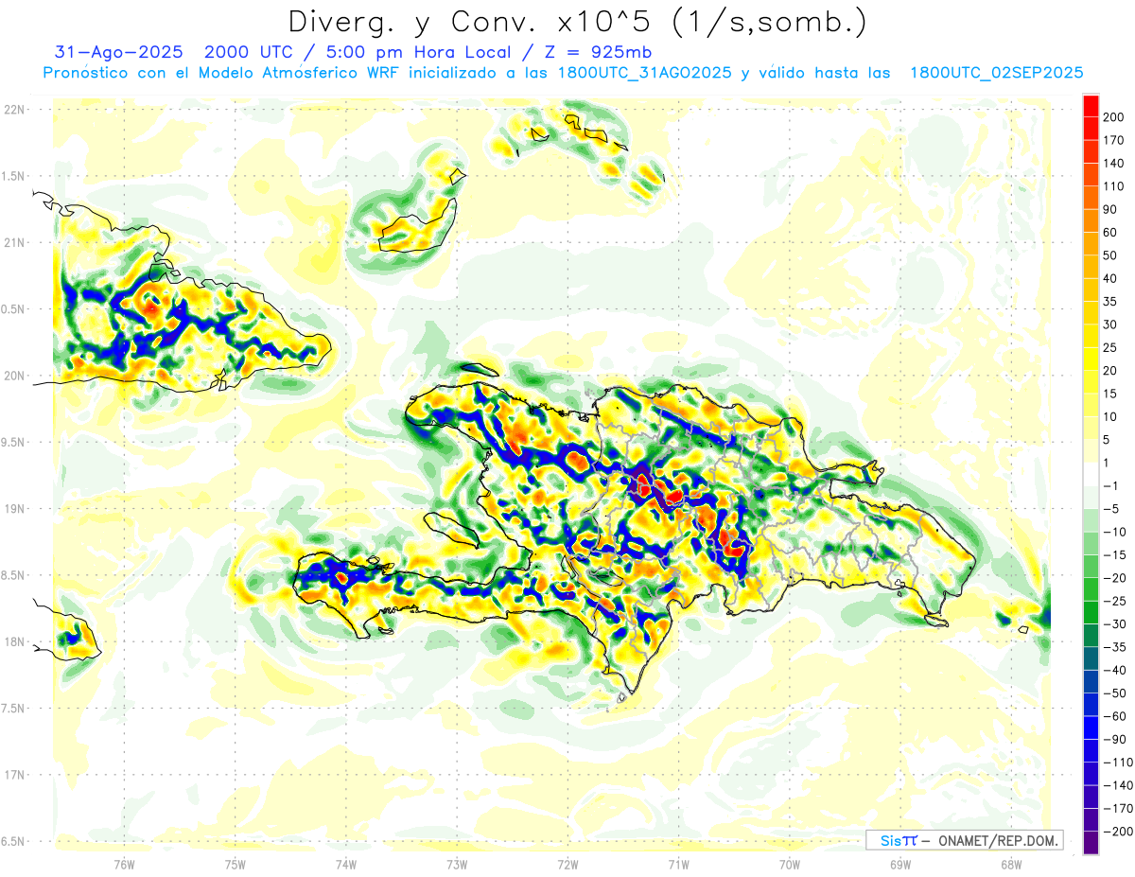Screen dimensions: 1135x877
Task: Click the colorbar value '-40'
Action: 1114,671
